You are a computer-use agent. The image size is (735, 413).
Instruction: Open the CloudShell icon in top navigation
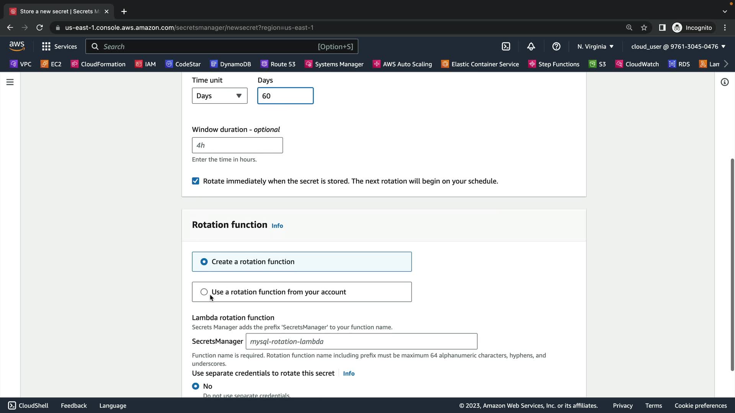pyautogui.click(x=506, y=47)
